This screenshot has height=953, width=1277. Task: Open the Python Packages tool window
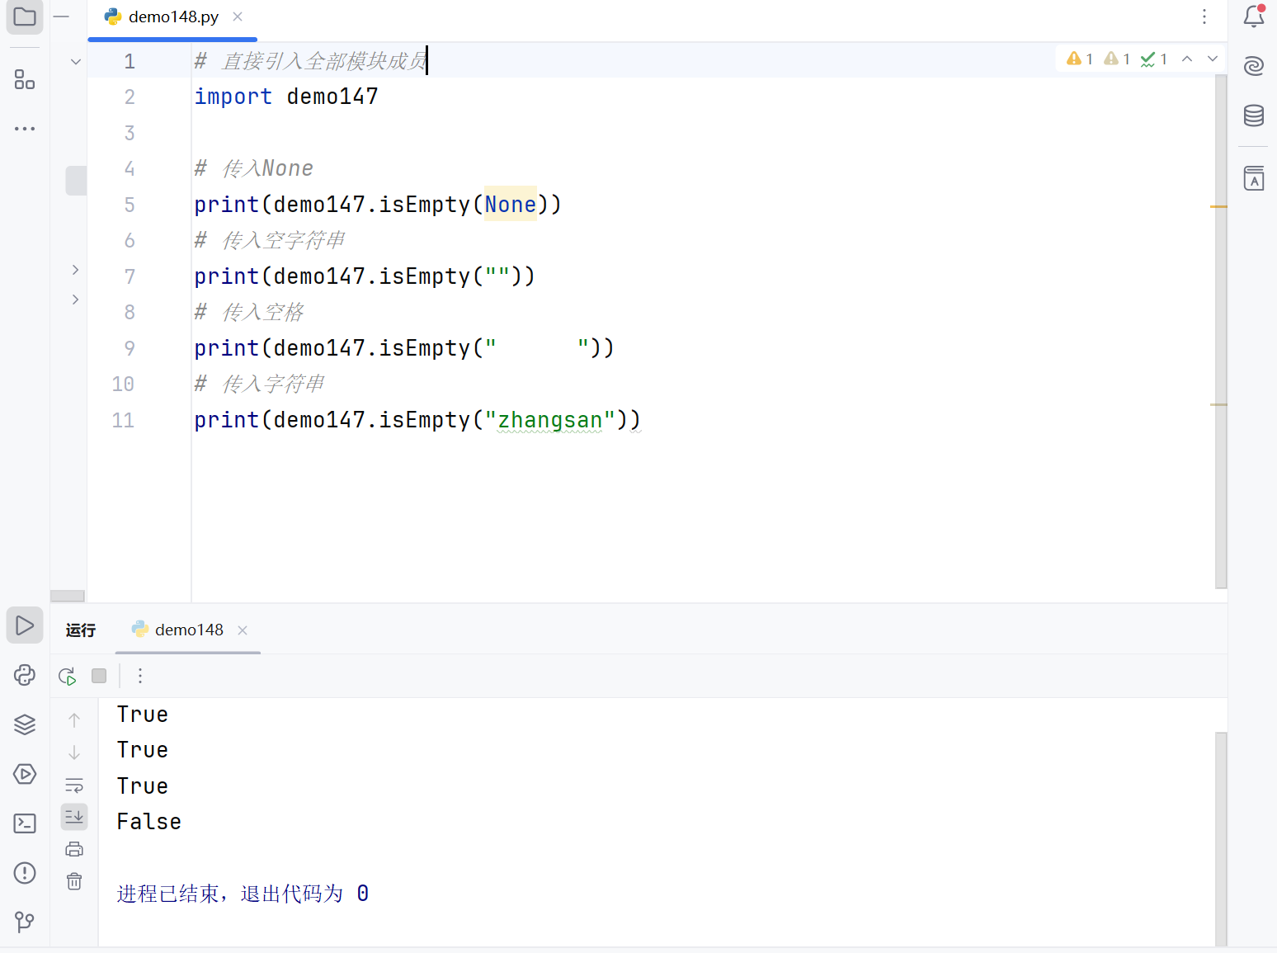[x=25, y=675]
